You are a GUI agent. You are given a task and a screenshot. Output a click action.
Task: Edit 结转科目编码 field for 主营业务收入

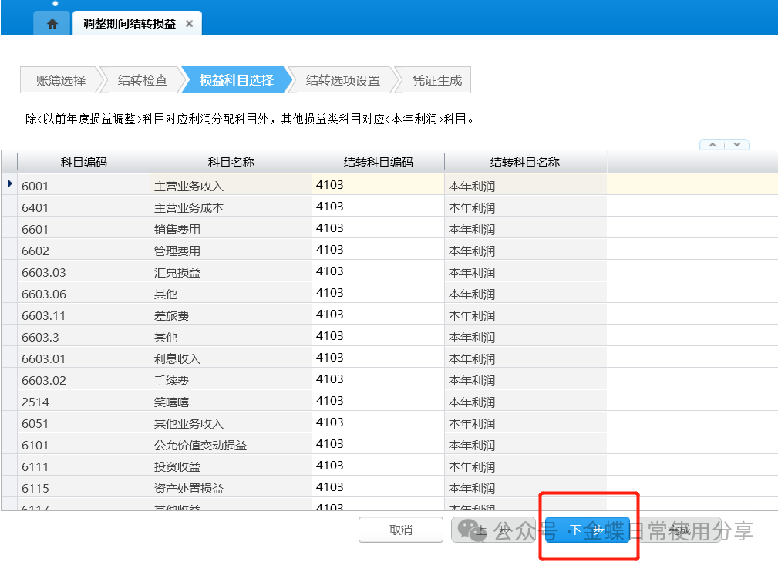click(x=378, y=185)
